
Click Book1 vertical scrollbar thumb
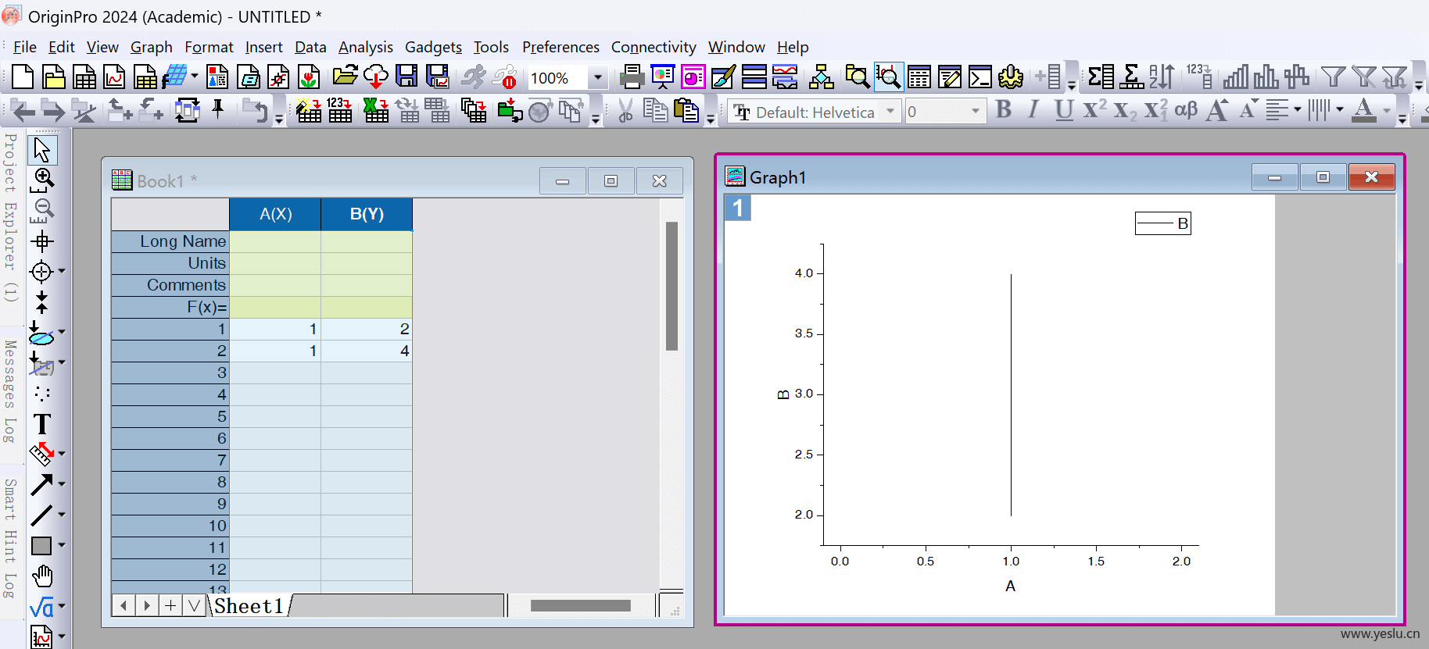[x=672, y=286]
